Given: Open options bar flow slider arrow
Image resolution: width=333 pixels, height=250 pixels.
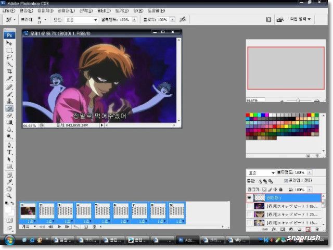Looking at the screenshot, I should [172, 20].
